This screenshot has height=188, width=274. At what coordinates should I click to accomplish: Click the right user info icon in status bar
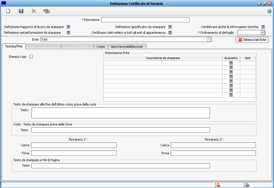tap(247, 185)
